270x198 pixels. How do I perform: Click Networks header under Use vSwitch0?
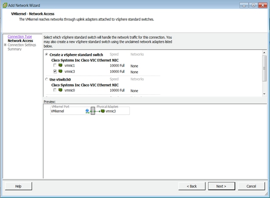(137, 79)
